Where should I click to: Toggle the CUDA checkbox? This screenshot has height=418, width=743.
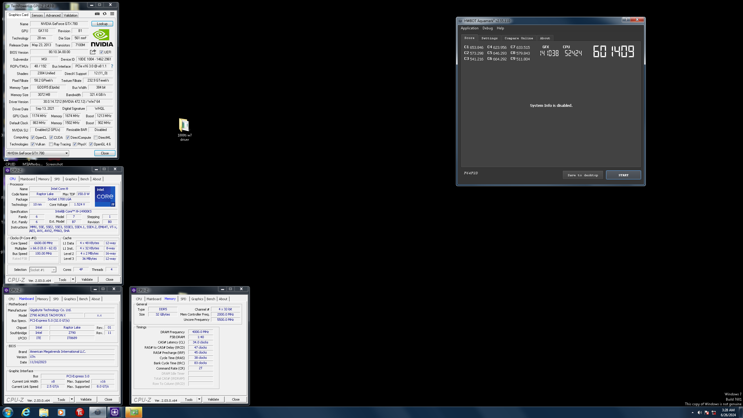pos(51,138)
